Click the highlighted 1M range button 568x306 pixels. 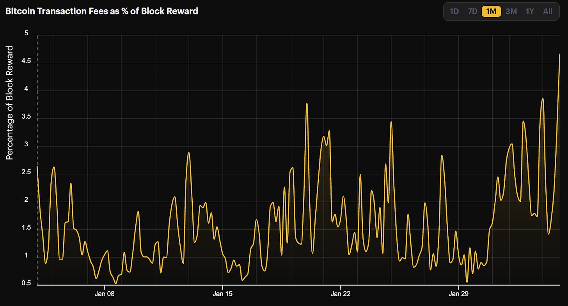(x=491, y=11)
